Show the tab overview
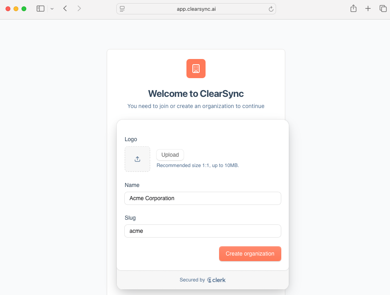 point(383,9)
